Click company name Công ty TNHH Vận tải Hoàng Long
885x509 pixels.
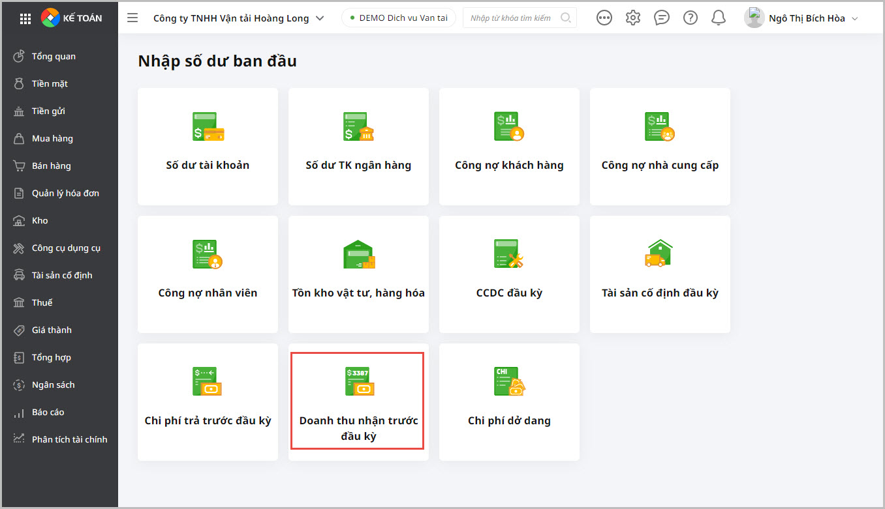click(x=231, y=18)
